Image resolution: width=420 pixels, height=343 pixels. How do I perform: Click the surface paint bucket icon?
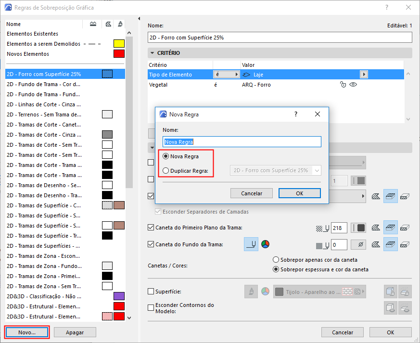[251, 292]
